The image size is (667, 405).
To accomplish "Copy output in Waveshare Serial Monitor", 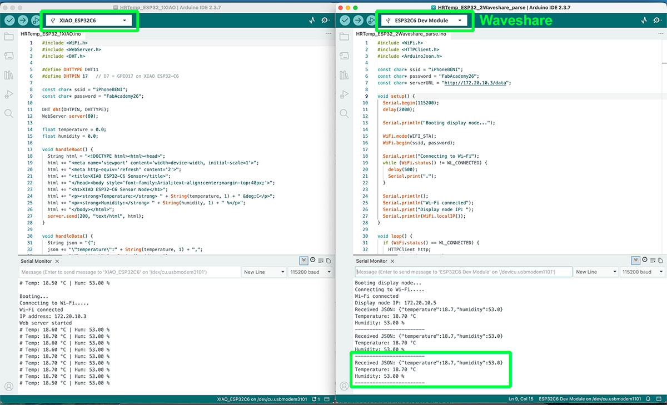I will tap(660, 260).
